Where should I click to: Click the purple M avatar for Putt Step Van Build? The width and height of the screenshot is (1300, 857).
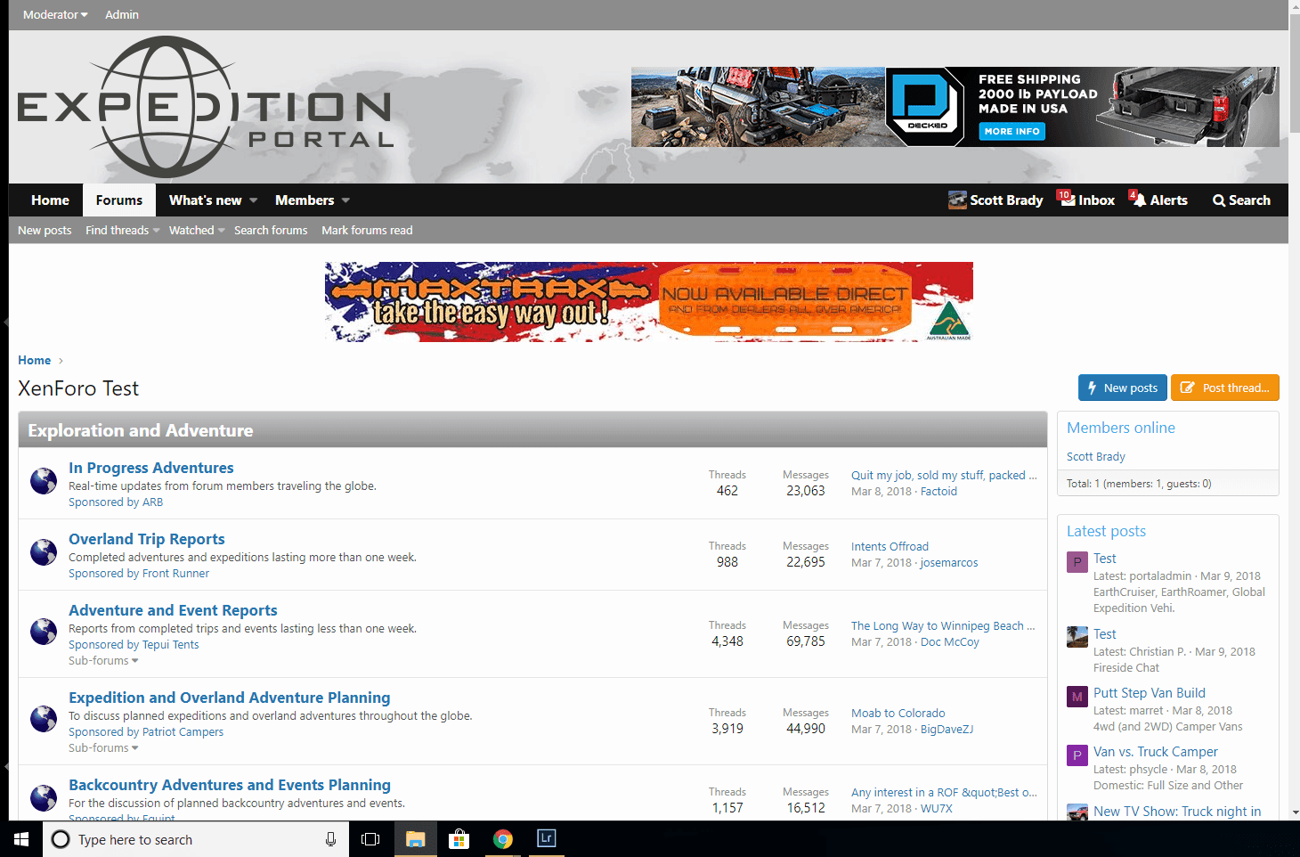tap(1077, 697)
